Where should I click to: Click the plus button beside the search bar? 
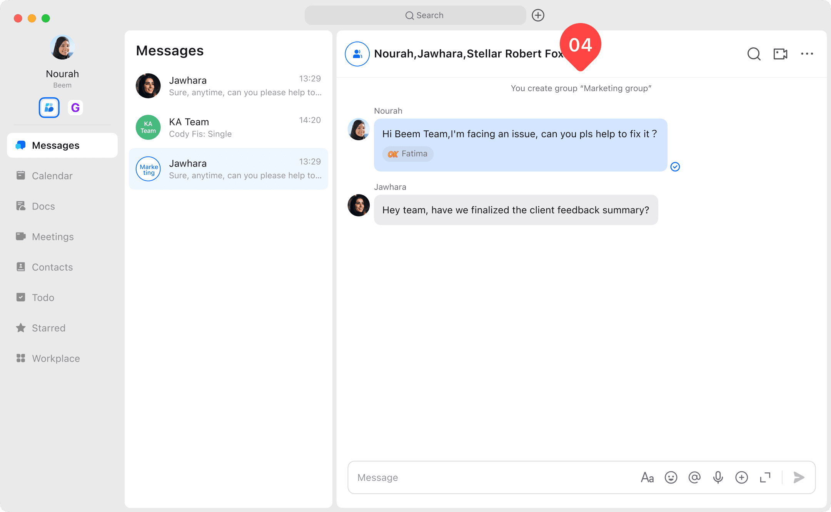pyautogui.click(x=538, y=15)
